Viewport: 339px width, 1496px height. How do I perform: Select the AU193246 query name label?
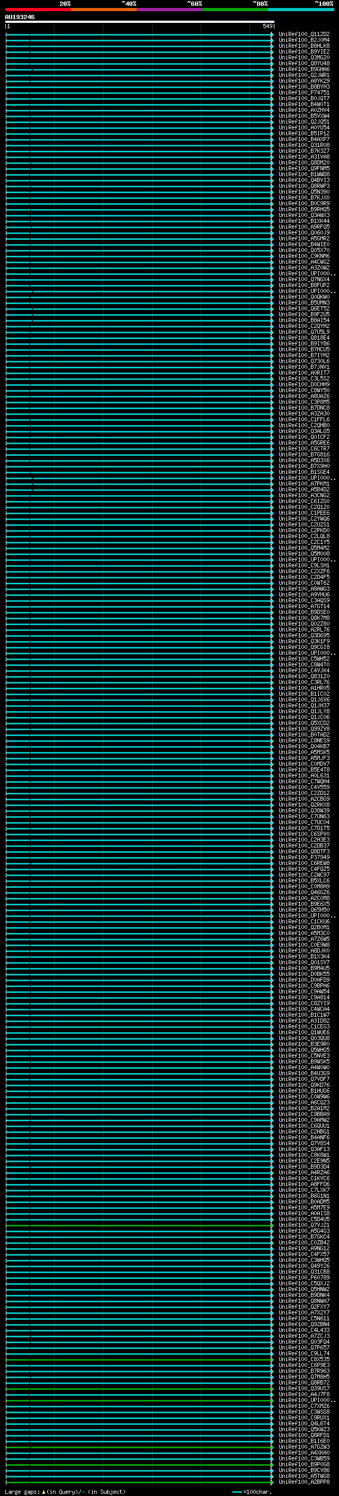(20, 18)
